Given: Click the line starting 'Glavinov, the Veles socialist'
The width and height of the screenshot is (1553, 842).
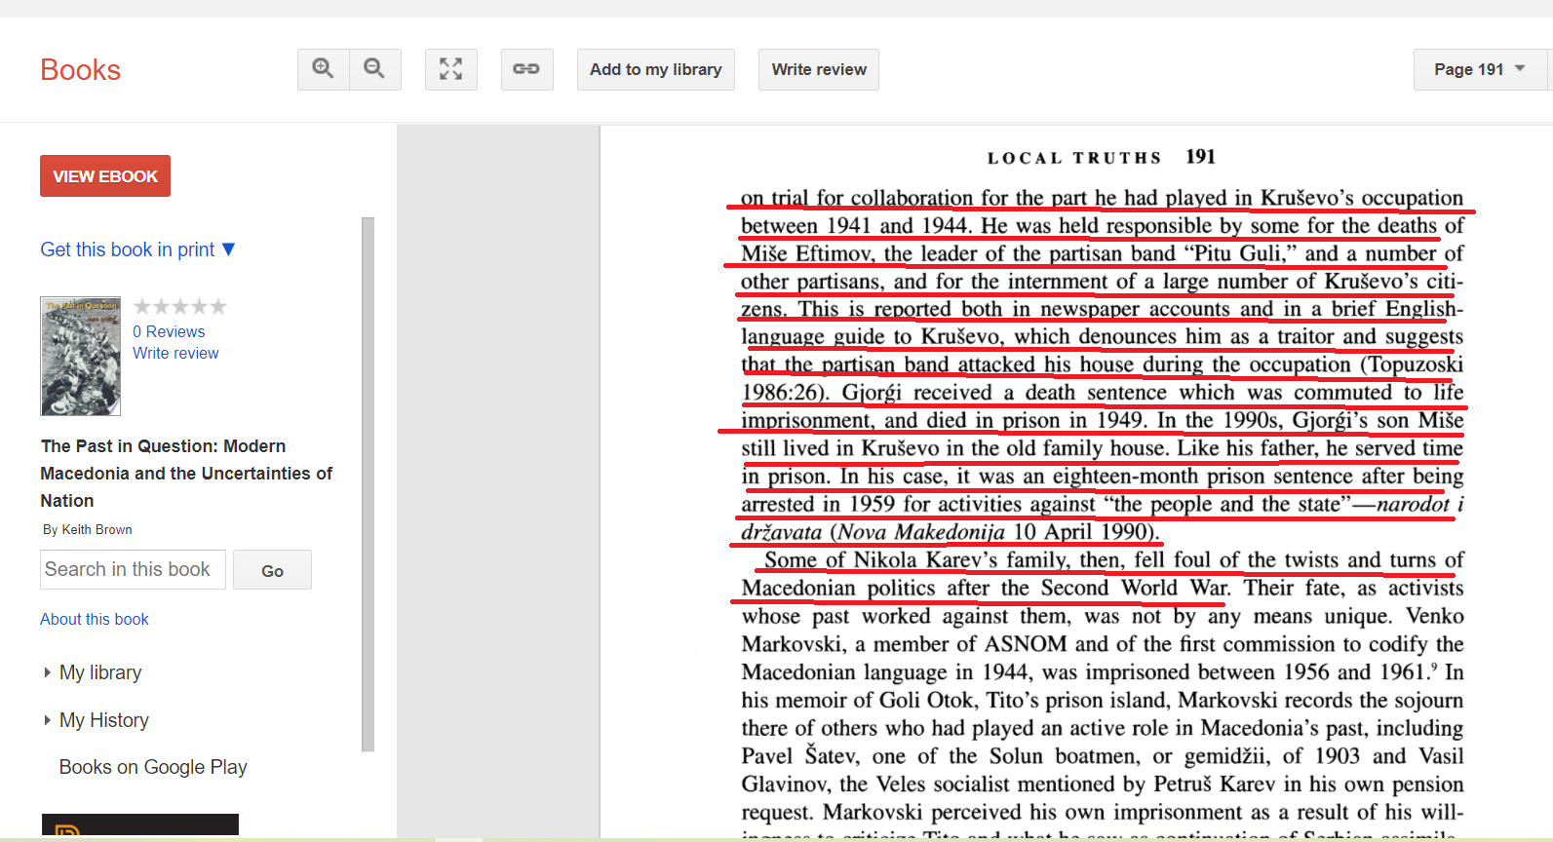Looking at the screenshot, I should tap(1103, 784).
